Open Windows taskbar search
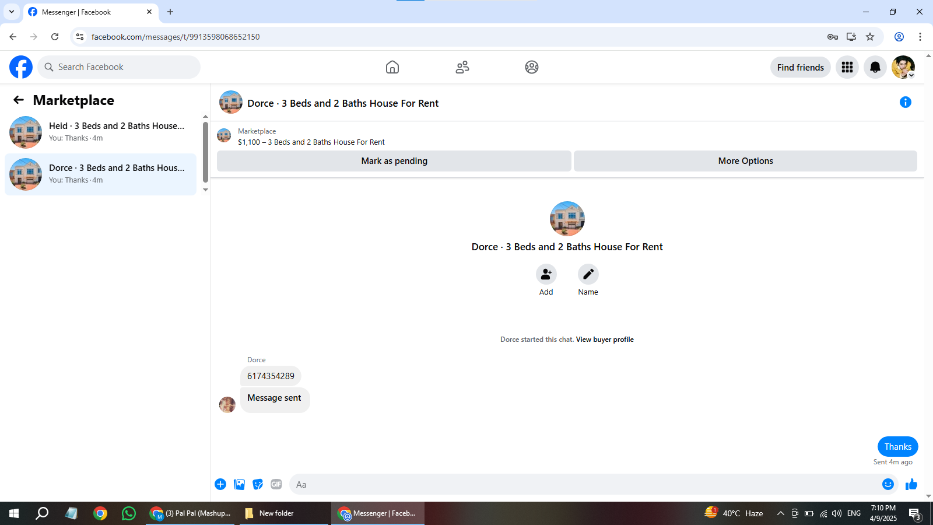This screenshot has width=933, height=525. click(42, 513)
